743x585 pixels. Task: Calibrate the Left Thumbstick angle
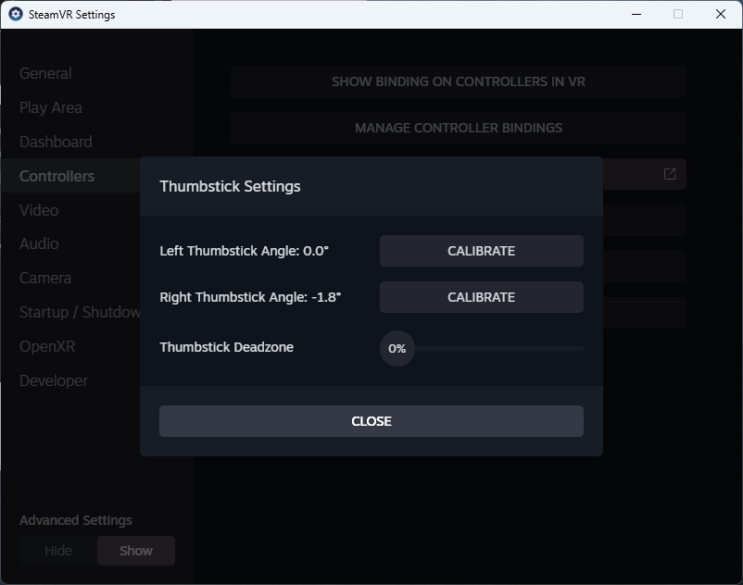coord(481,251)
